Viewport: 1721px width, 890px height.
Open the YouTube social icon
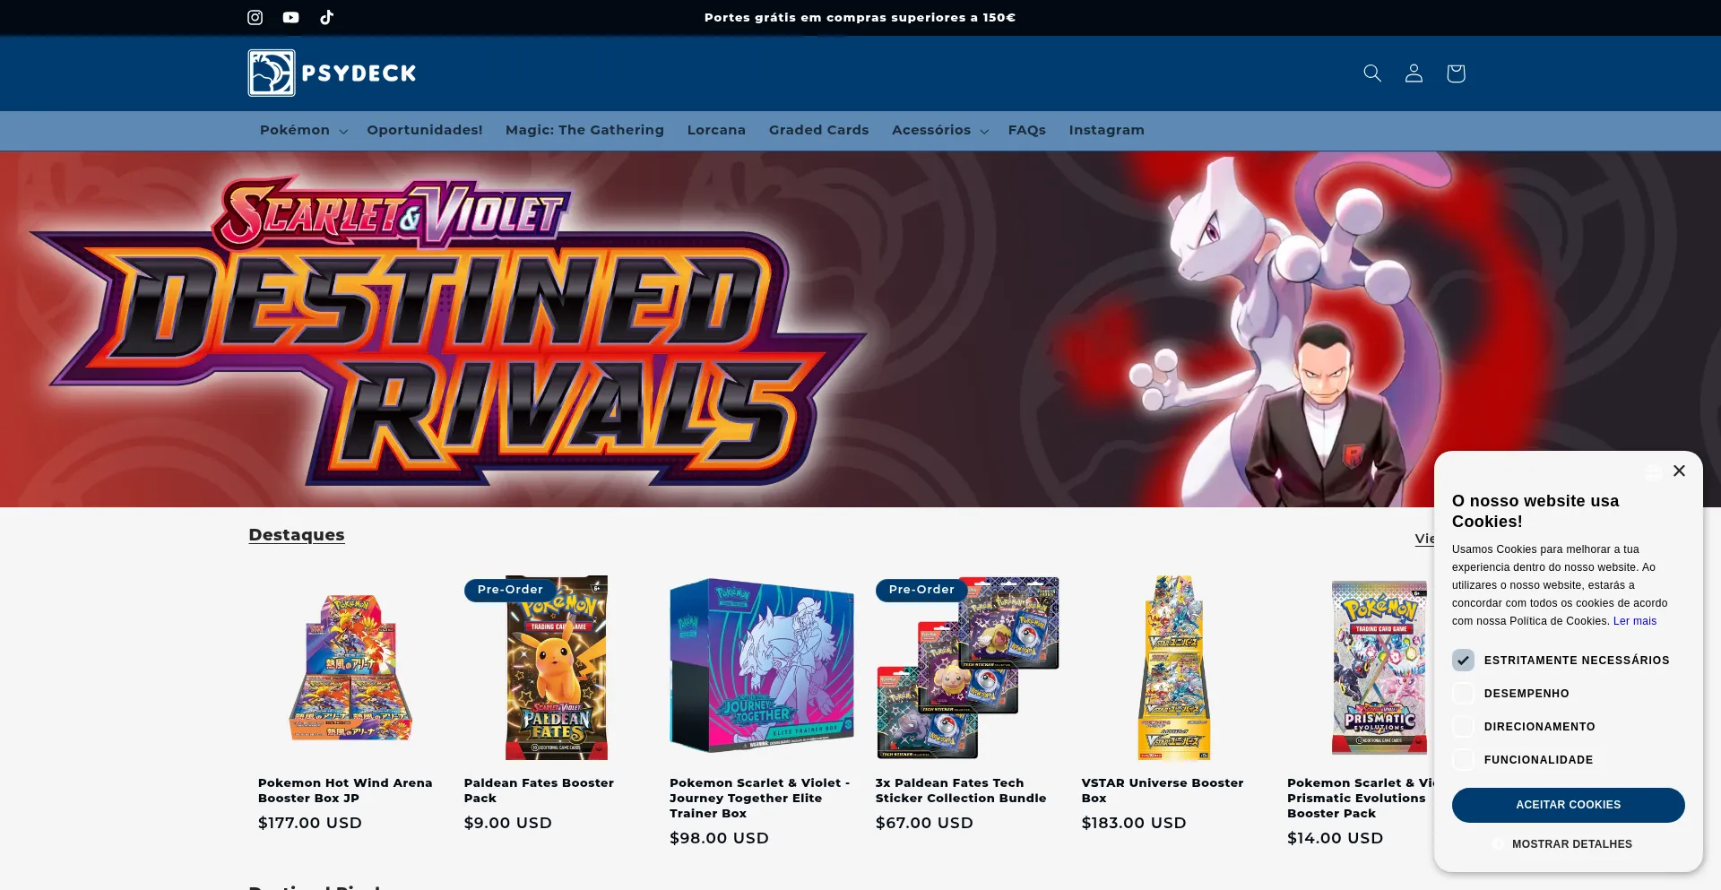tap(290, 17)
